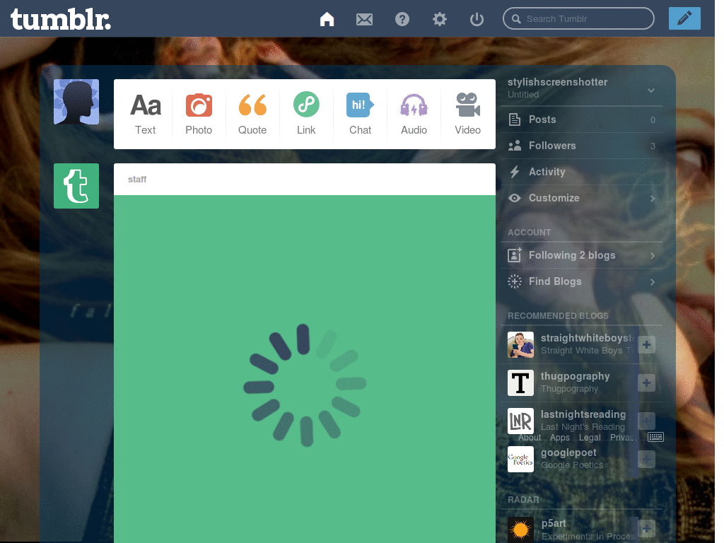Image resolution: width=724 pixels, height=543 pixels.
Task: Create a new Link post
Action: click(x=306, y=114)
